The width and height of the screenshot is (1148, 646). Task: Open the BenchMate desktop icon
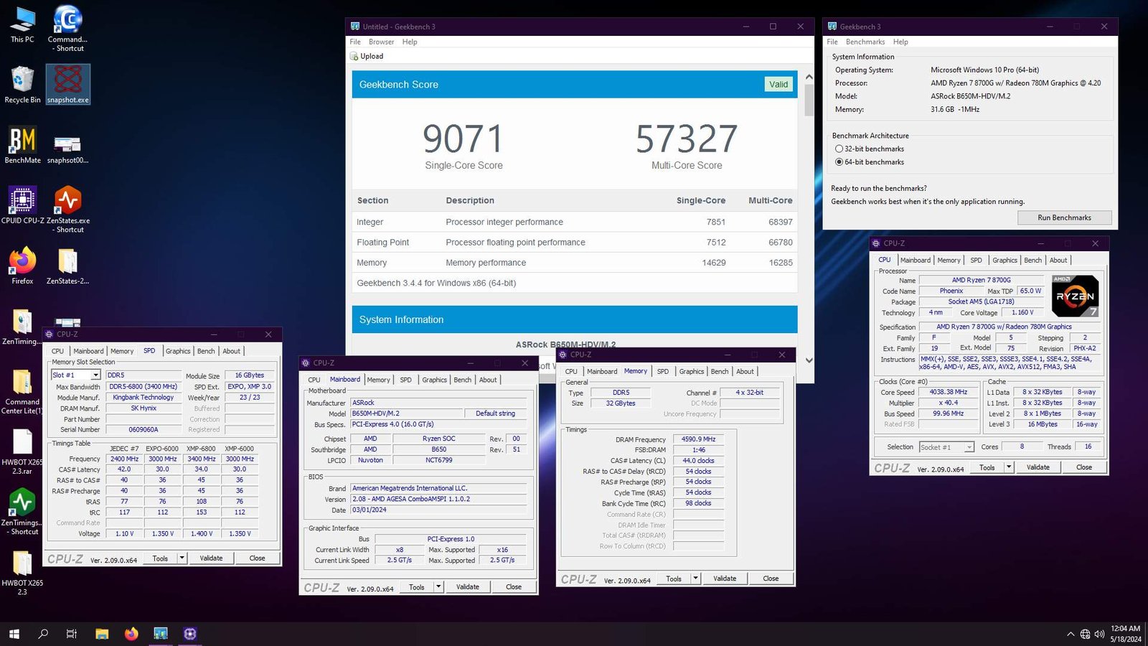22,141
